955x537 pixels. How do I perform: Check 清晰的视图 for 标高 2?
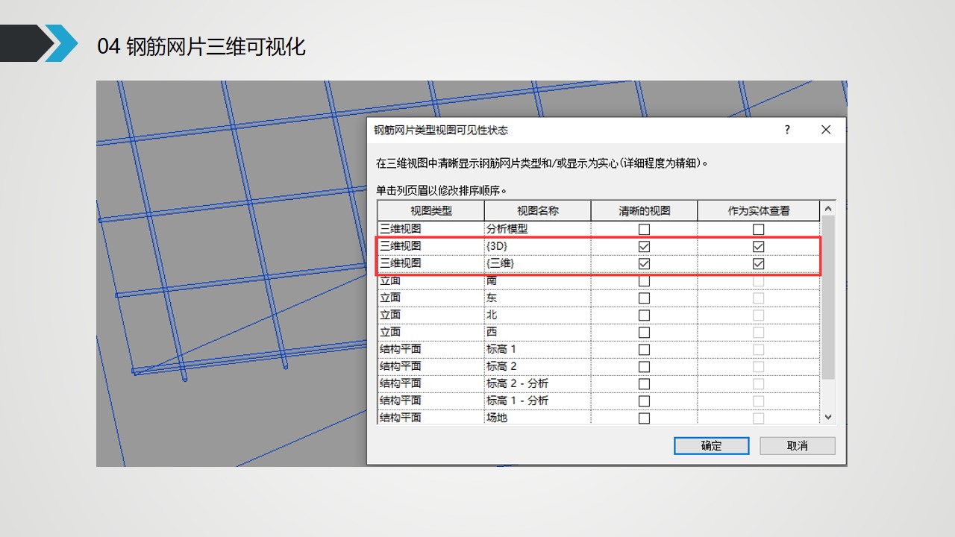(x=645, y=366)
